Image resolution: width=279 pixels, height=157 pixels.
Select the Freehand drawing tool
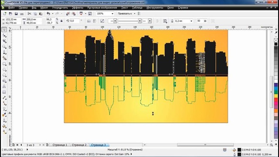click(x=4, y=52)
